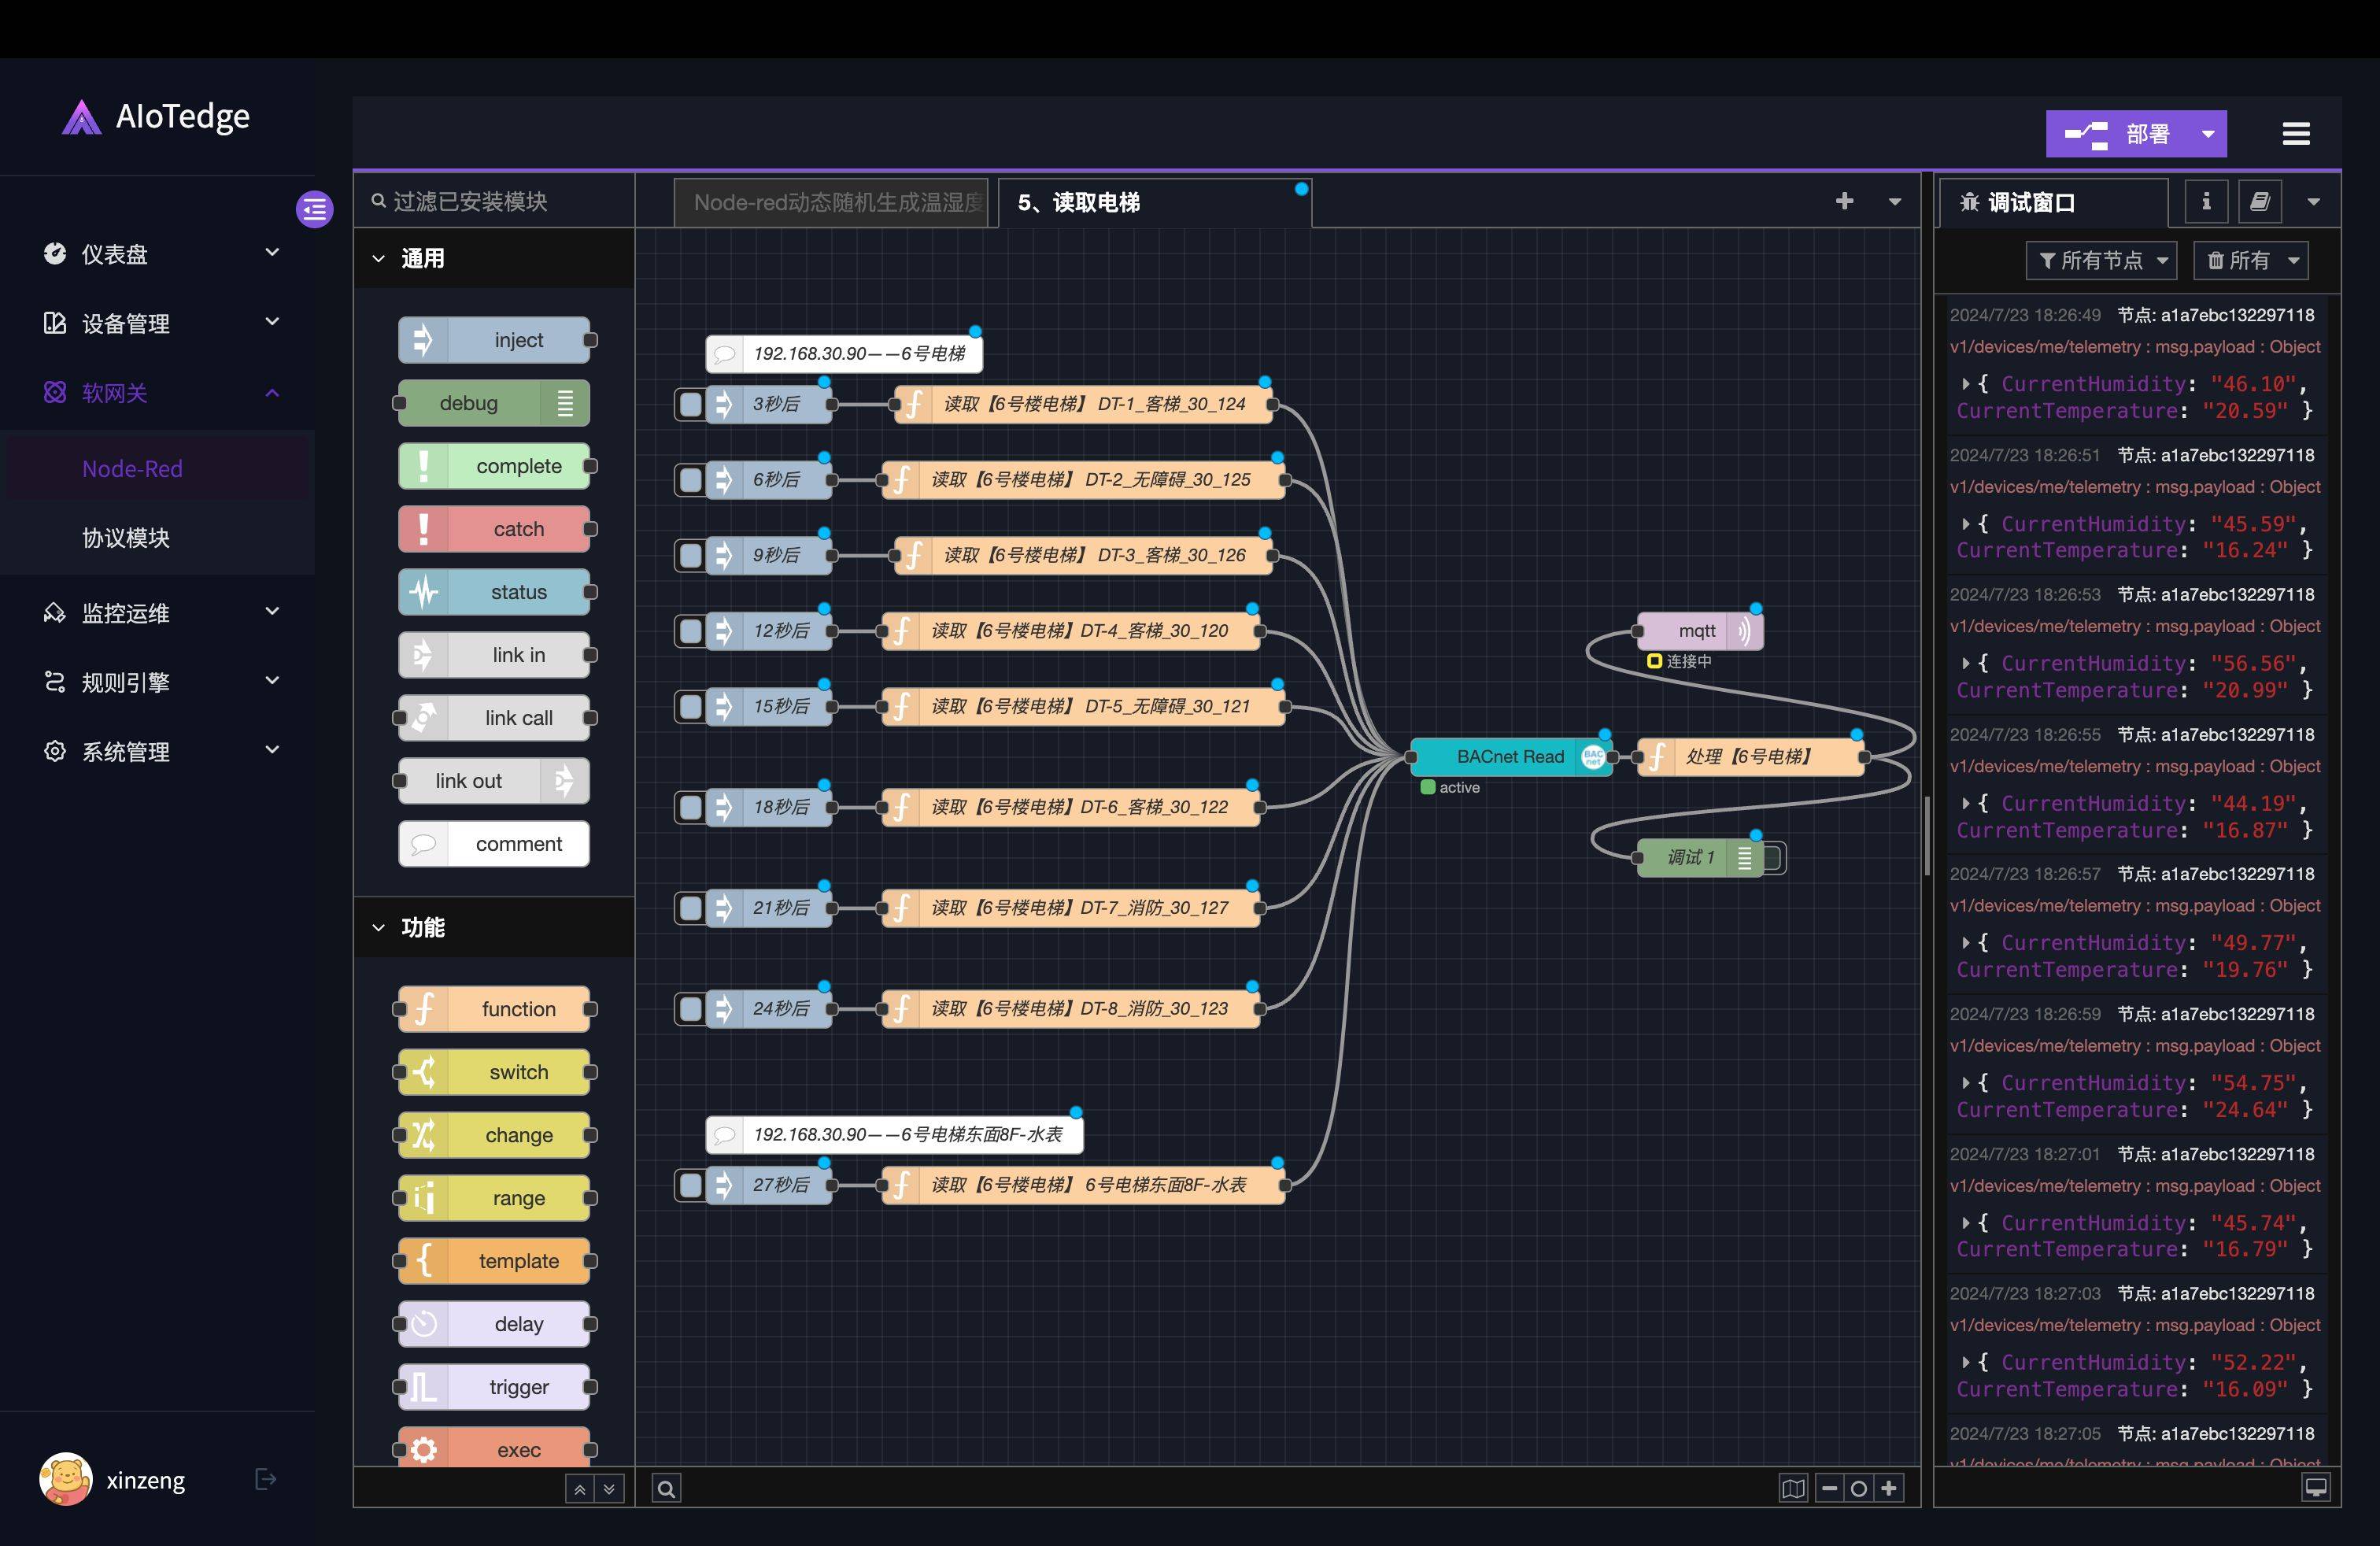Toggle the navigator map icon
The width and height of the screenshot is (2380, 1546).
coord(1793,1489)
